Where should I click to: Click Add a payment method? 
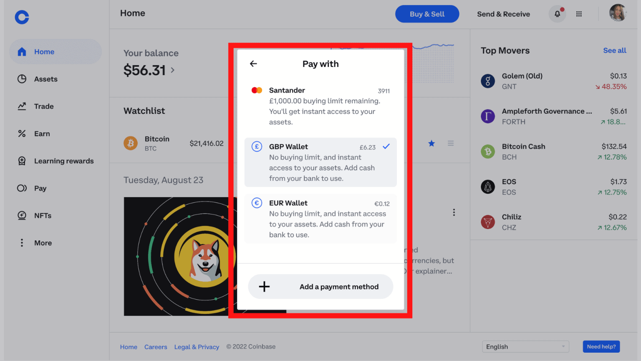point(320,287)
